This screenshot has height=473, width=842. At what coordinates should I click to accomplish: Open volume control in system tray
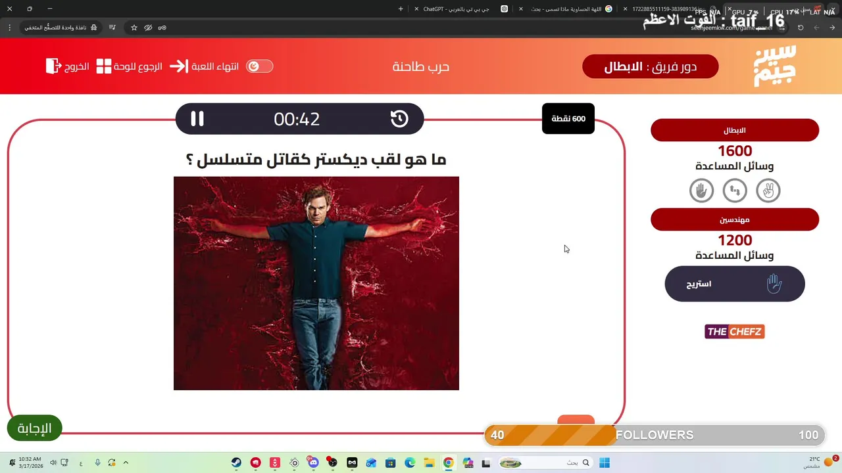(x=53, y=463)
